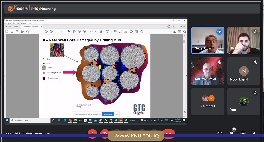Bookmark the file with the star icon
The width and height of the screenshot is (264, 142).
(12, 31)
